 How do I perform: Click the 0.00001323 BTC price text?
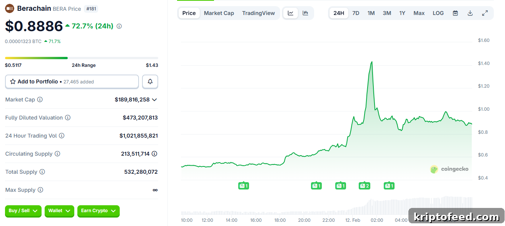[x=23, y=41]
